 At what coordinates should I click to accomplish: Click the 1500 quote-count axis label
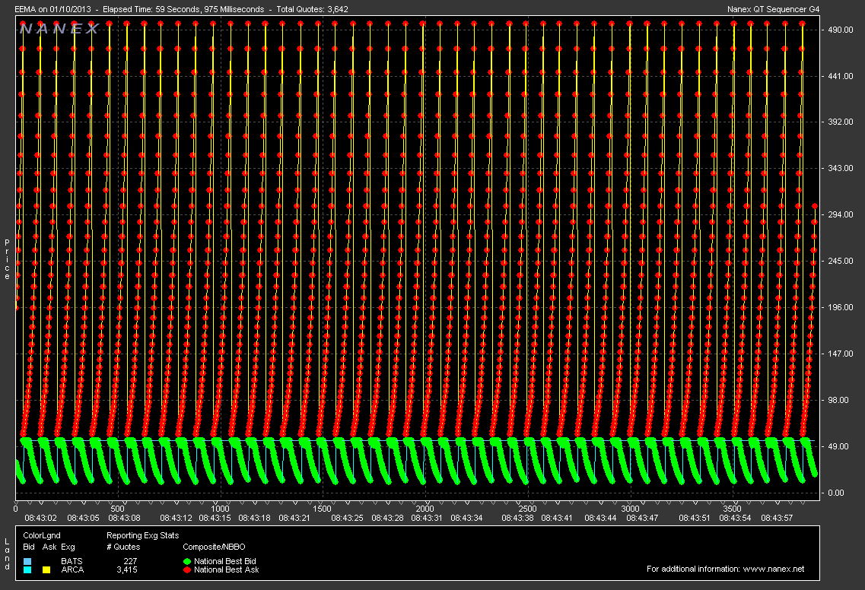(322, 509)
